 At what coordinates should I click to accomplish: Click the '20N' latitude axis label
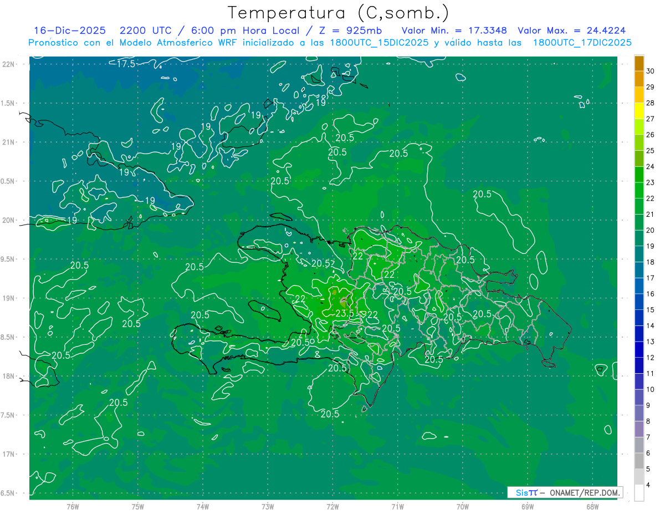pos(9,220)
